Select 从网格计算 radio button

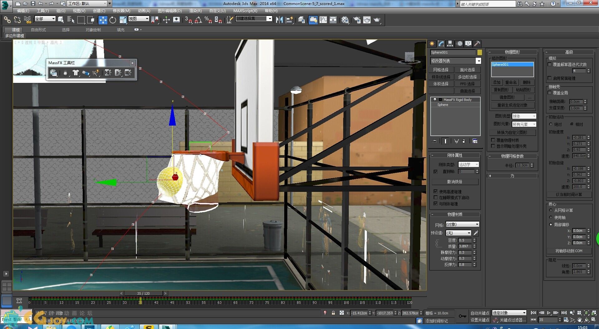(x=551, y=210)
